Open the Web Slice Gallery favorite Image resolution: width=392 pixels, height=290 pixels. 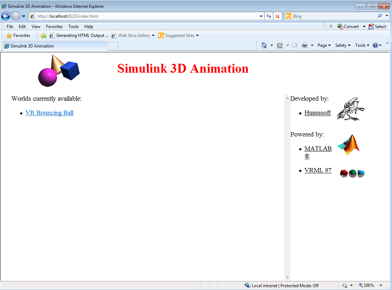click(x=133, y=35)
